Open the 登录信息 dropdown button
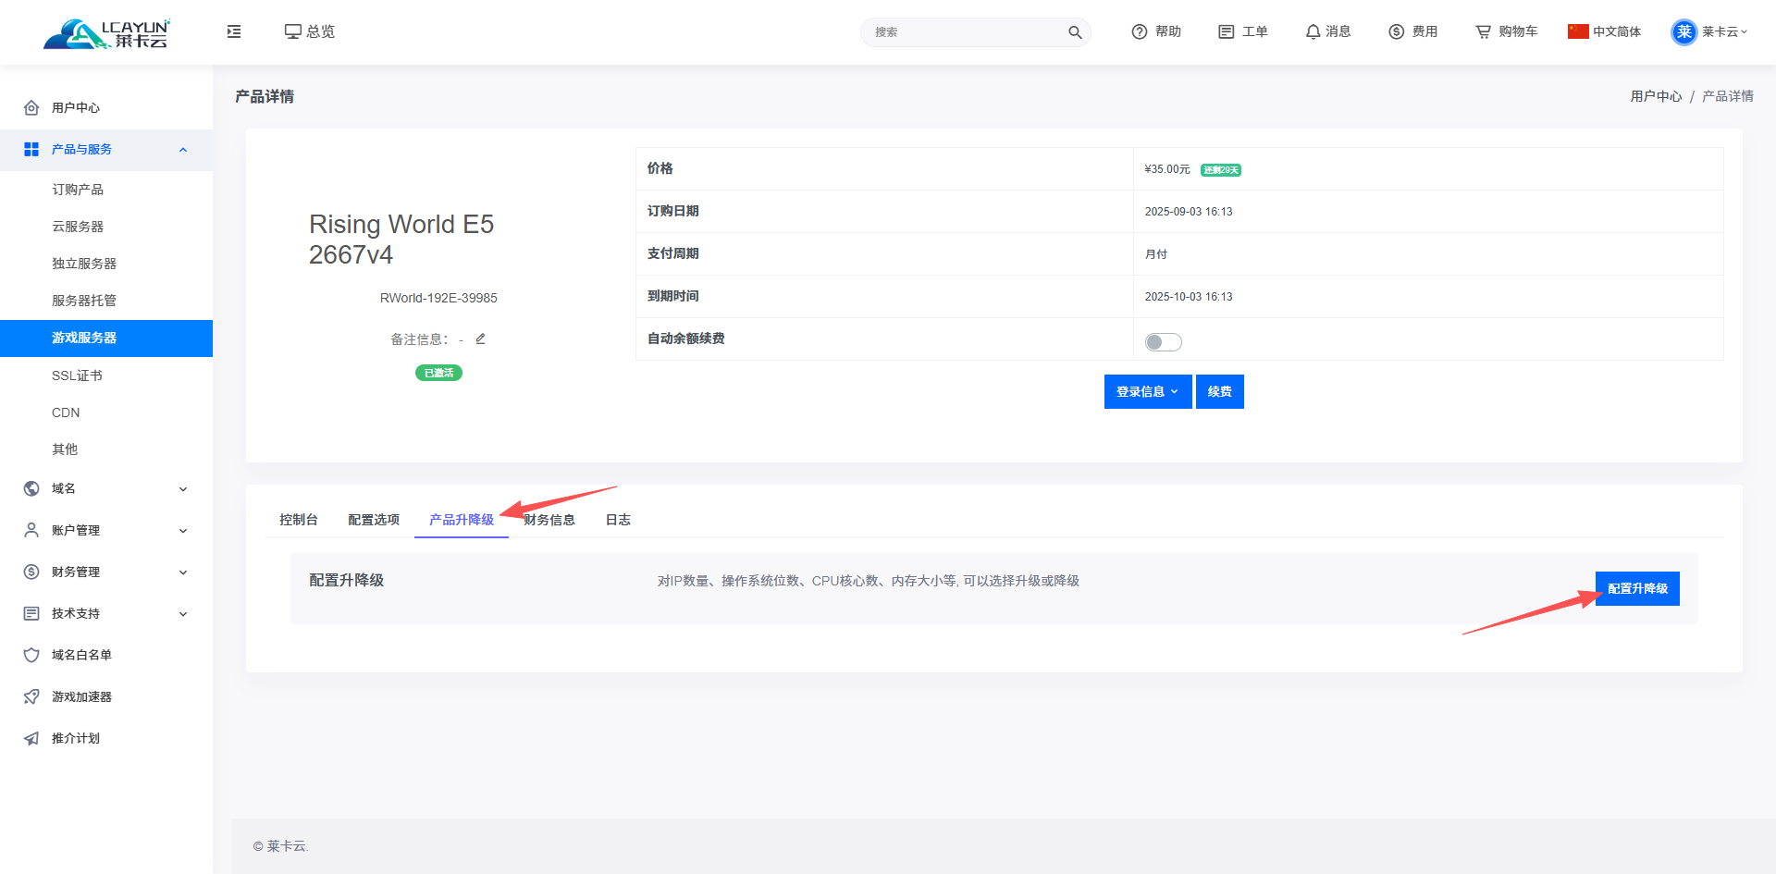The image size is (1776, 874). [1147, 391]
